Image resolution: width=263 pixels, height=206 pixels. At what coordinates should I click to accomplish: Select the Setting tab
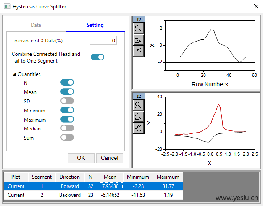click(x=95, y=25)
